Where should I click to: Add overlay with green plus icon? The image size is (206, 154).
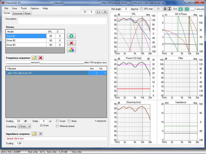tap(180, 9)
